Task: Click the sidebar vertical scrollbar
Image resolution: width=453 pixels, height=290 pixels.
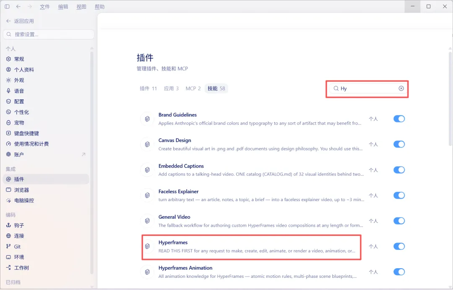Action: [92, 163]
